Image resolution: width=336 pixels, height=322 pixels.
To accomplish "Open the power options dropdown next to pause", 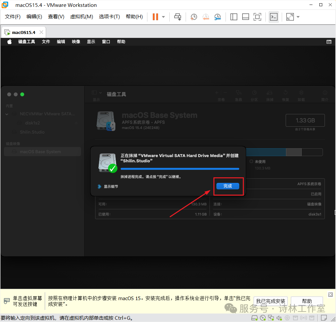I will (x=163, y=17).
